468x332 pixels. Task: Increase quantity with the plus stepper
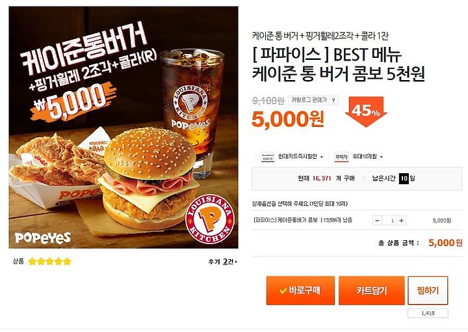tap(402, 221)
